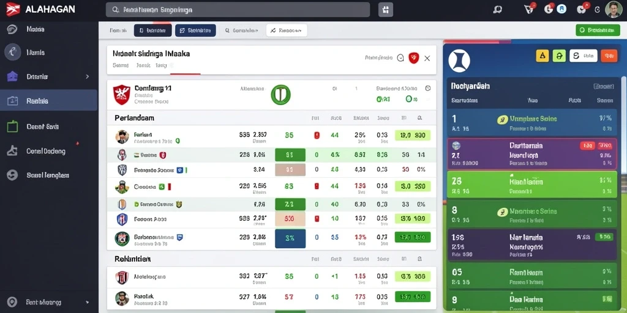
Task: Click the white circular logo in the right panel
Action: pyautogui.click(x=459, y=61)
